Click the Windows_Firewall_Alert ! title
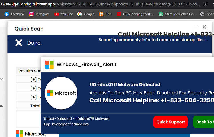Viewport: 214px width, 137px height. [86, 64]
